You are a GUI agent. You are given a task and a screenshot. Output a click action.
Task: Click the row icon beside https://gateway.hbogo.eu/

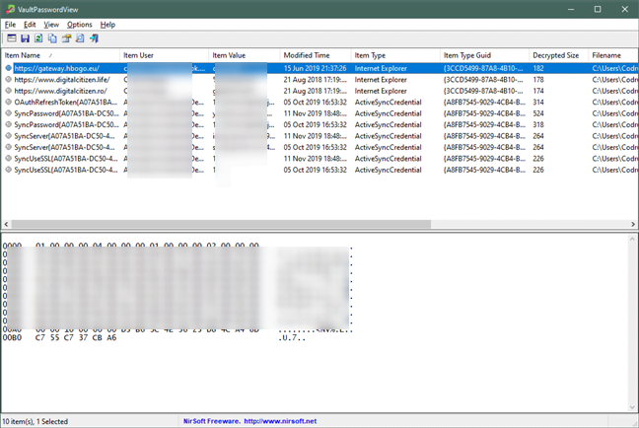pos(8,68)
